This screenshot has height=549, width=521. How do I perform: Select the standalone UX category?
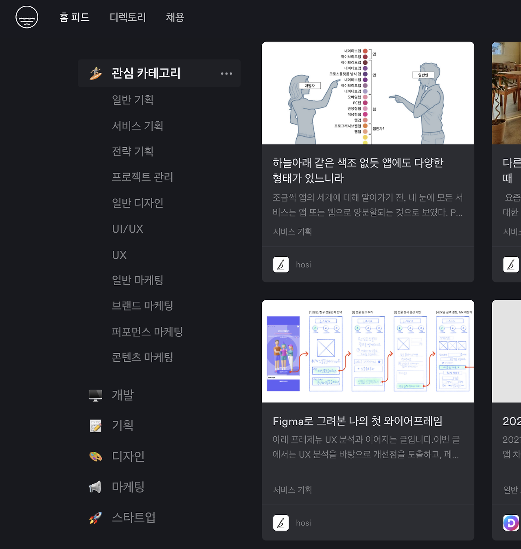click(x=119, y=255)
